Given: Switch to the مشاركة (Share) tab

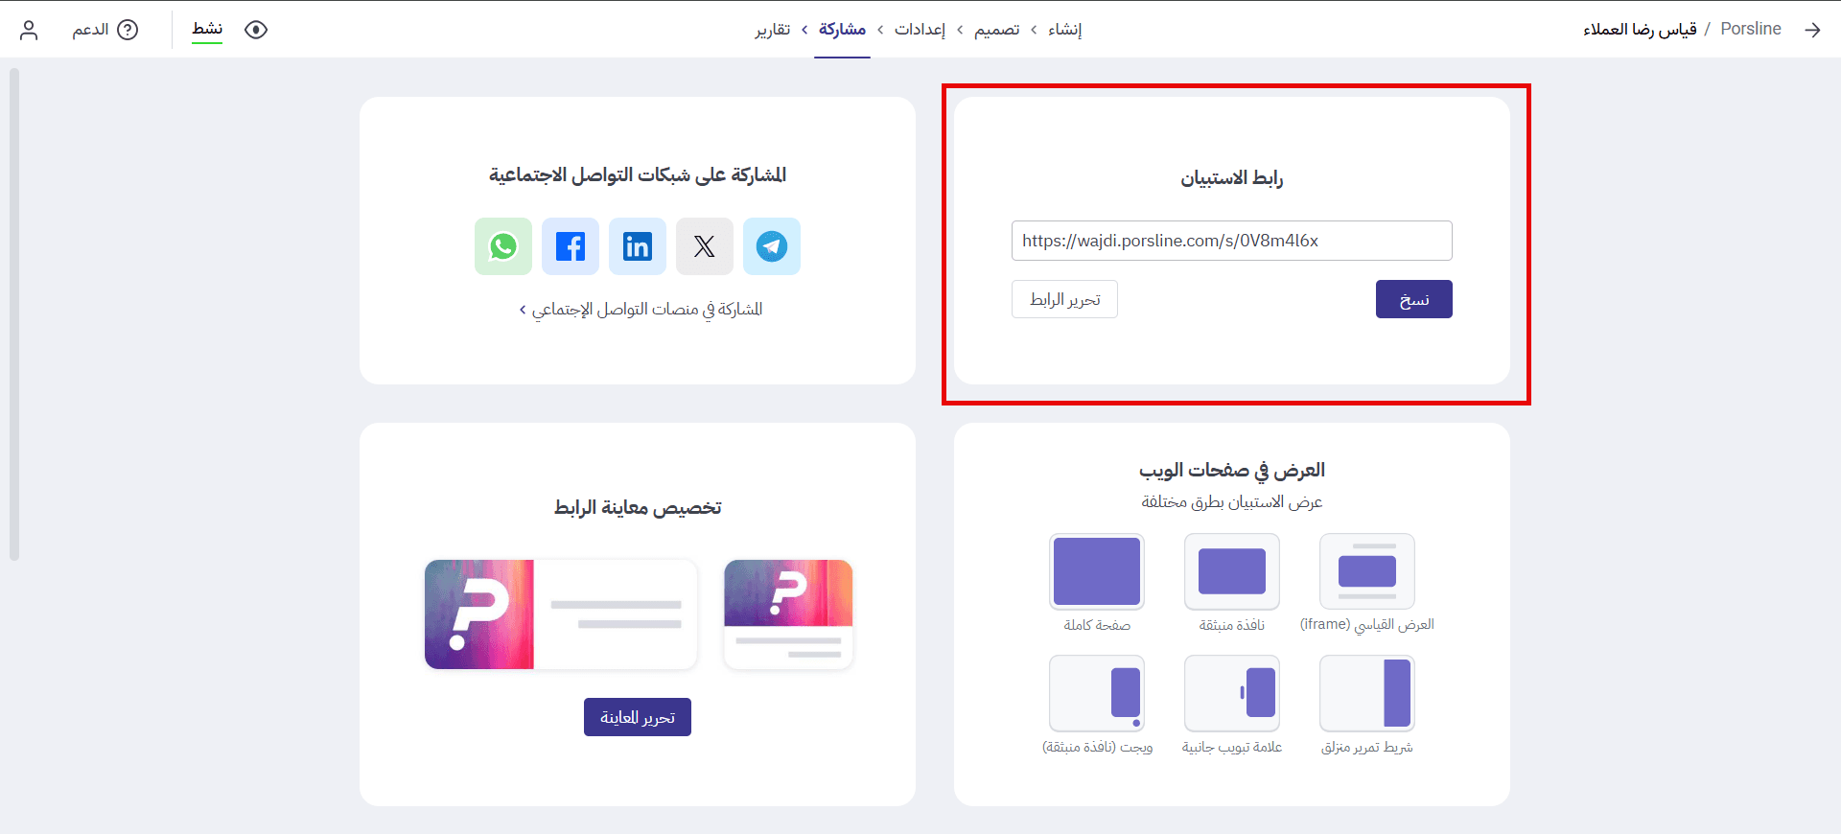Looking at the screenshot, I should [x=842, y=30].
